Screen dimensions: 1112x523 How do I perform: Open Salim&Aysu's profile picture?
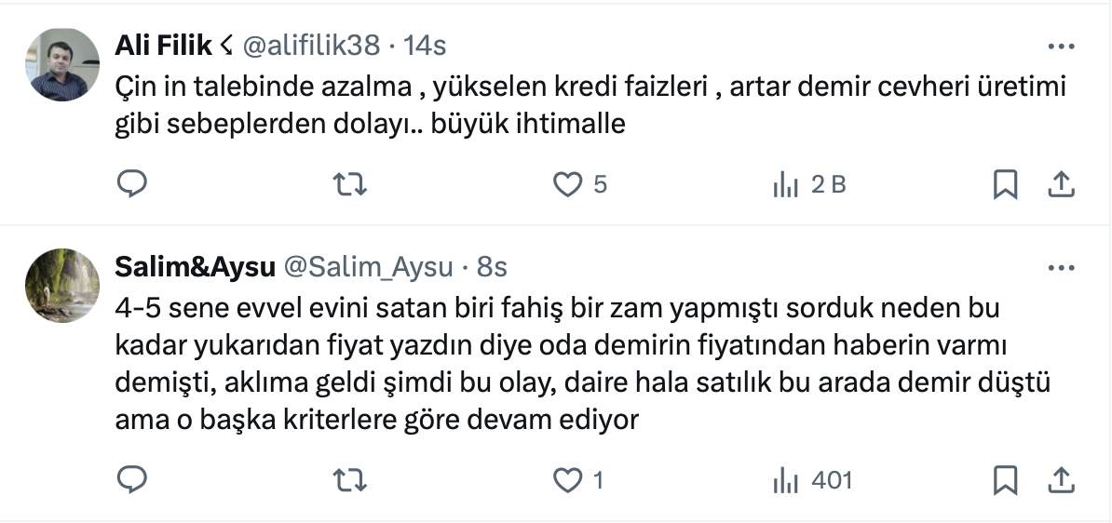point(62,285)
